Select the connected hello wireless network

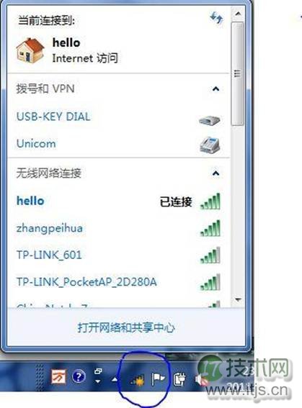118,201
